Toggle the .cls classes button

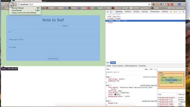(x=151, y=69)
